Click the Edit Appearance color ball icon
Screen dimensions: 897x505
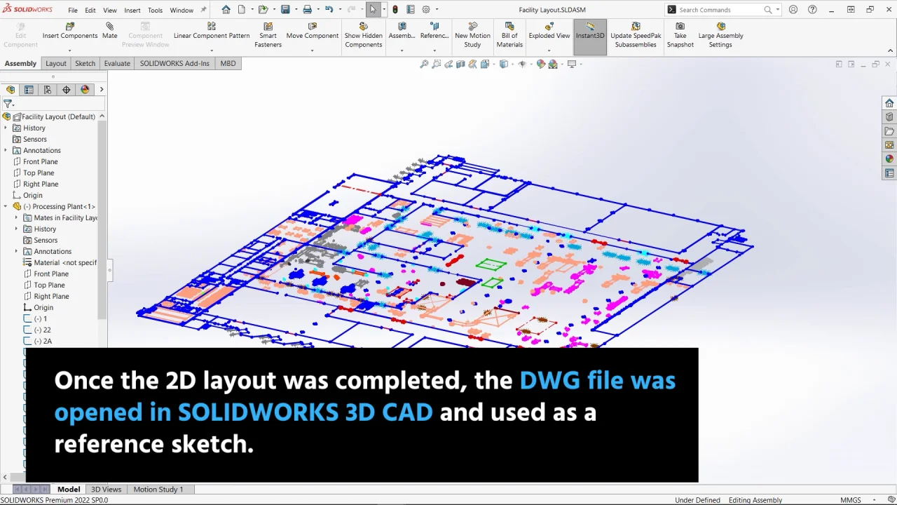tap(540, 64)
